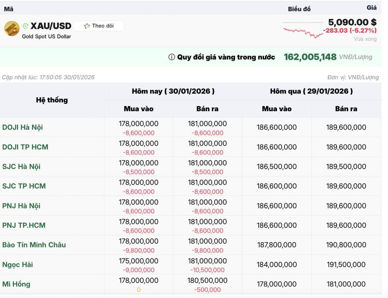The width and height of the screenshot is (388, 298).
Task: Click the Mã column label
Action: coord(9,9)
